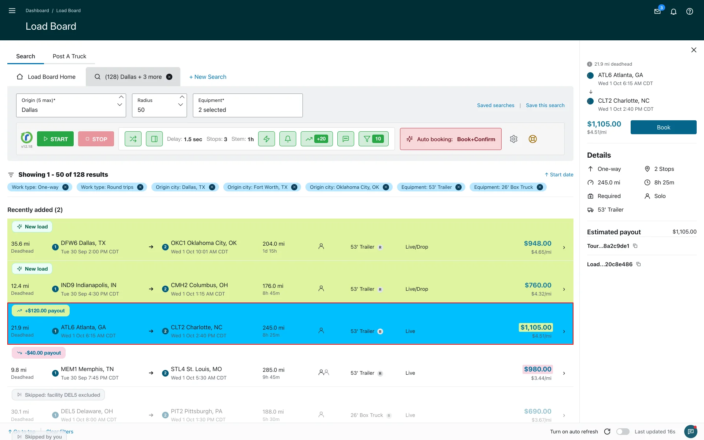
Task: Remove Equipment: 26' Box Truck chip
Action: tap(540, 187)
